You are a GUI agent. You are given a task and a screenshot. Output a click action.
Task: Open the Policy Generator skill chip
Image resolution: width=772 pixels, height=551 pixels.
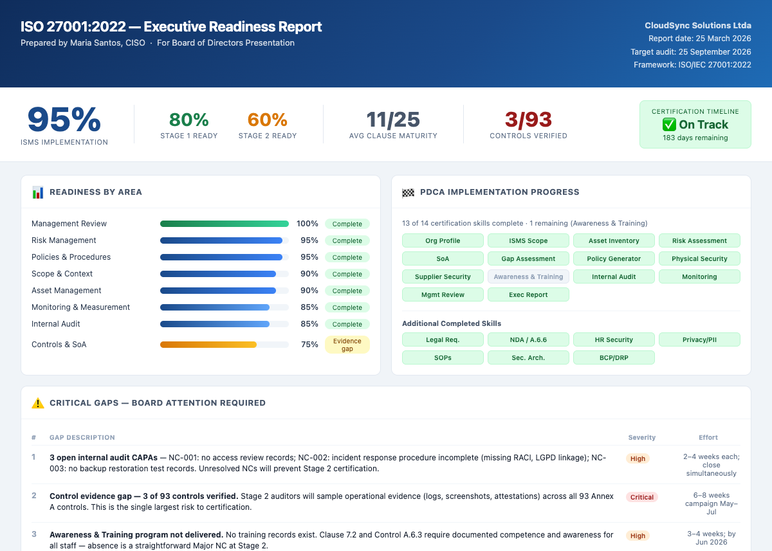tap(614, 258)
